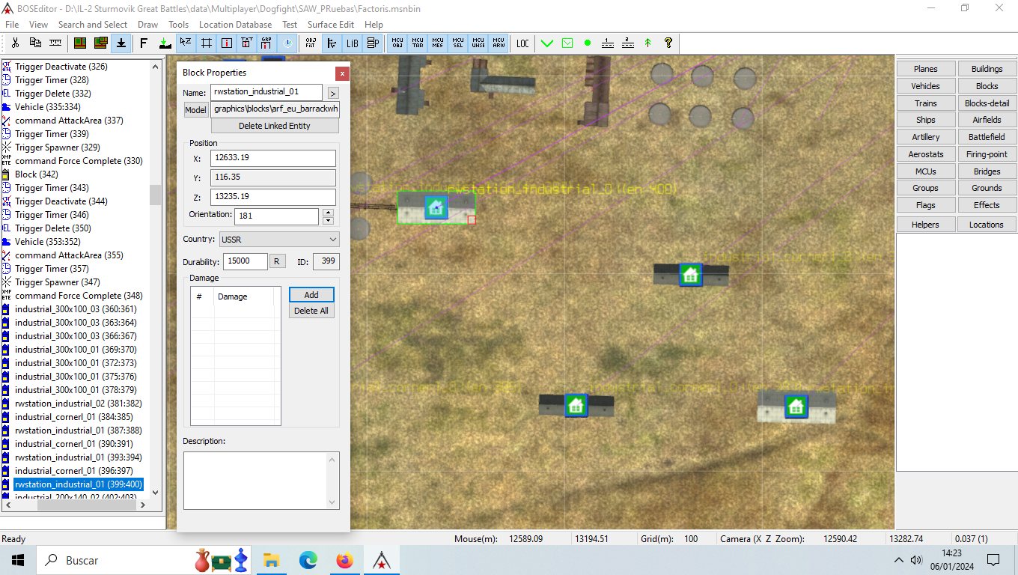The height and width of the screenshot is (575, 1018).
Task: Toggle the red info icons button
Action: tap(227, 43)
